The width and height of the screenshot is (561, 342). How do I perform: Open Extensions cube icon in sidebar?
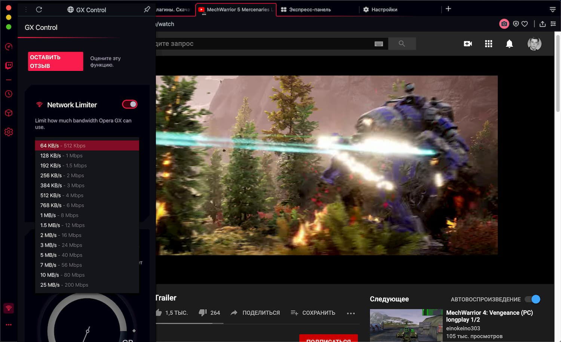[9, 113]
